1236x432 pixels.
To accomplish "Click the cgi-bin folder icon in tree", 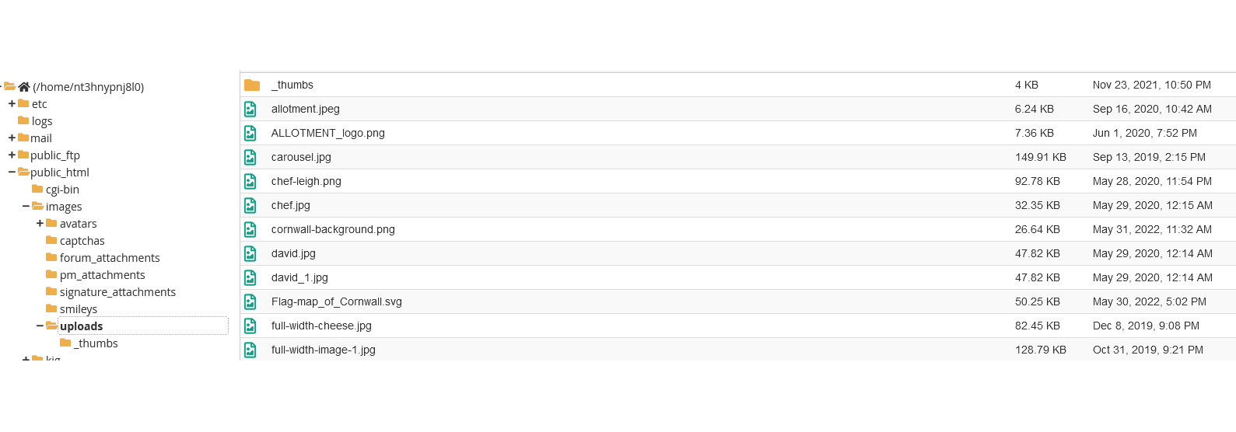I will tap(37, 190).
